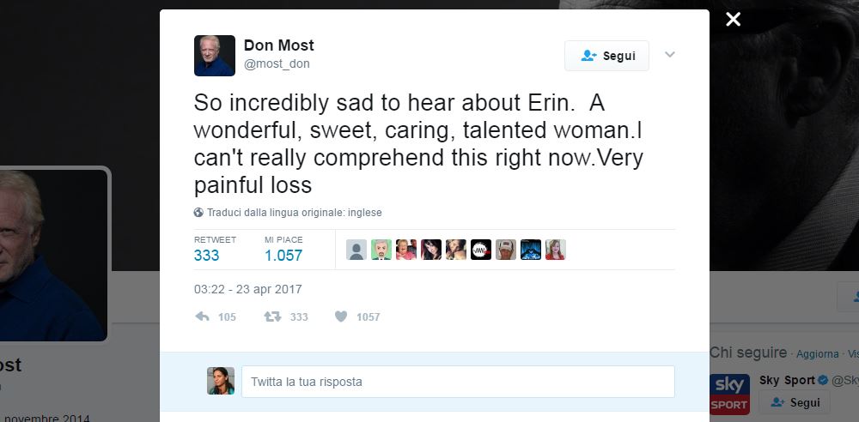859x422 pixels.
Task: Click Traduci dalla lingua originale link
Action: 294,213
